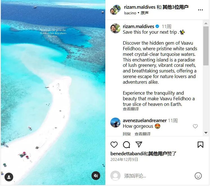Unmute the video sound
This screenshot has width=210, height=187.
pos(96,175)
